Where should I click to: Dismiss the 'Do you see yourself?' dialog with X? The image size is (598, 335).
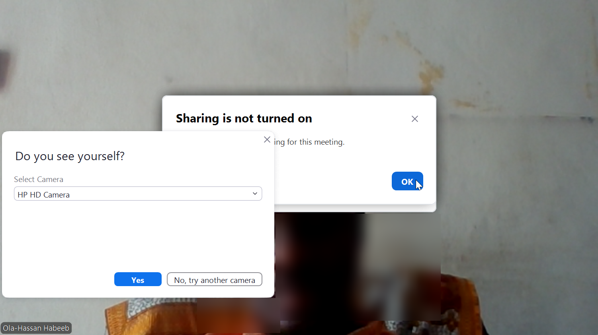[x=267, y=139]
